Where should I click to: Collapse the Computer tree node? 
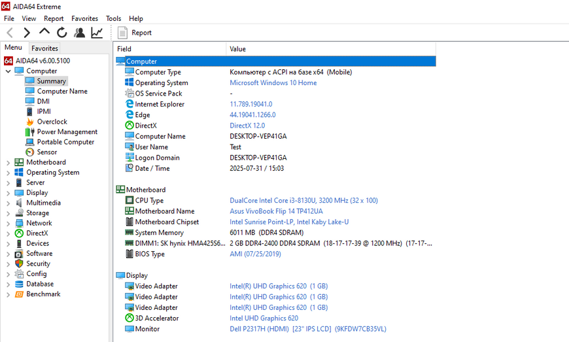(8, 71)
